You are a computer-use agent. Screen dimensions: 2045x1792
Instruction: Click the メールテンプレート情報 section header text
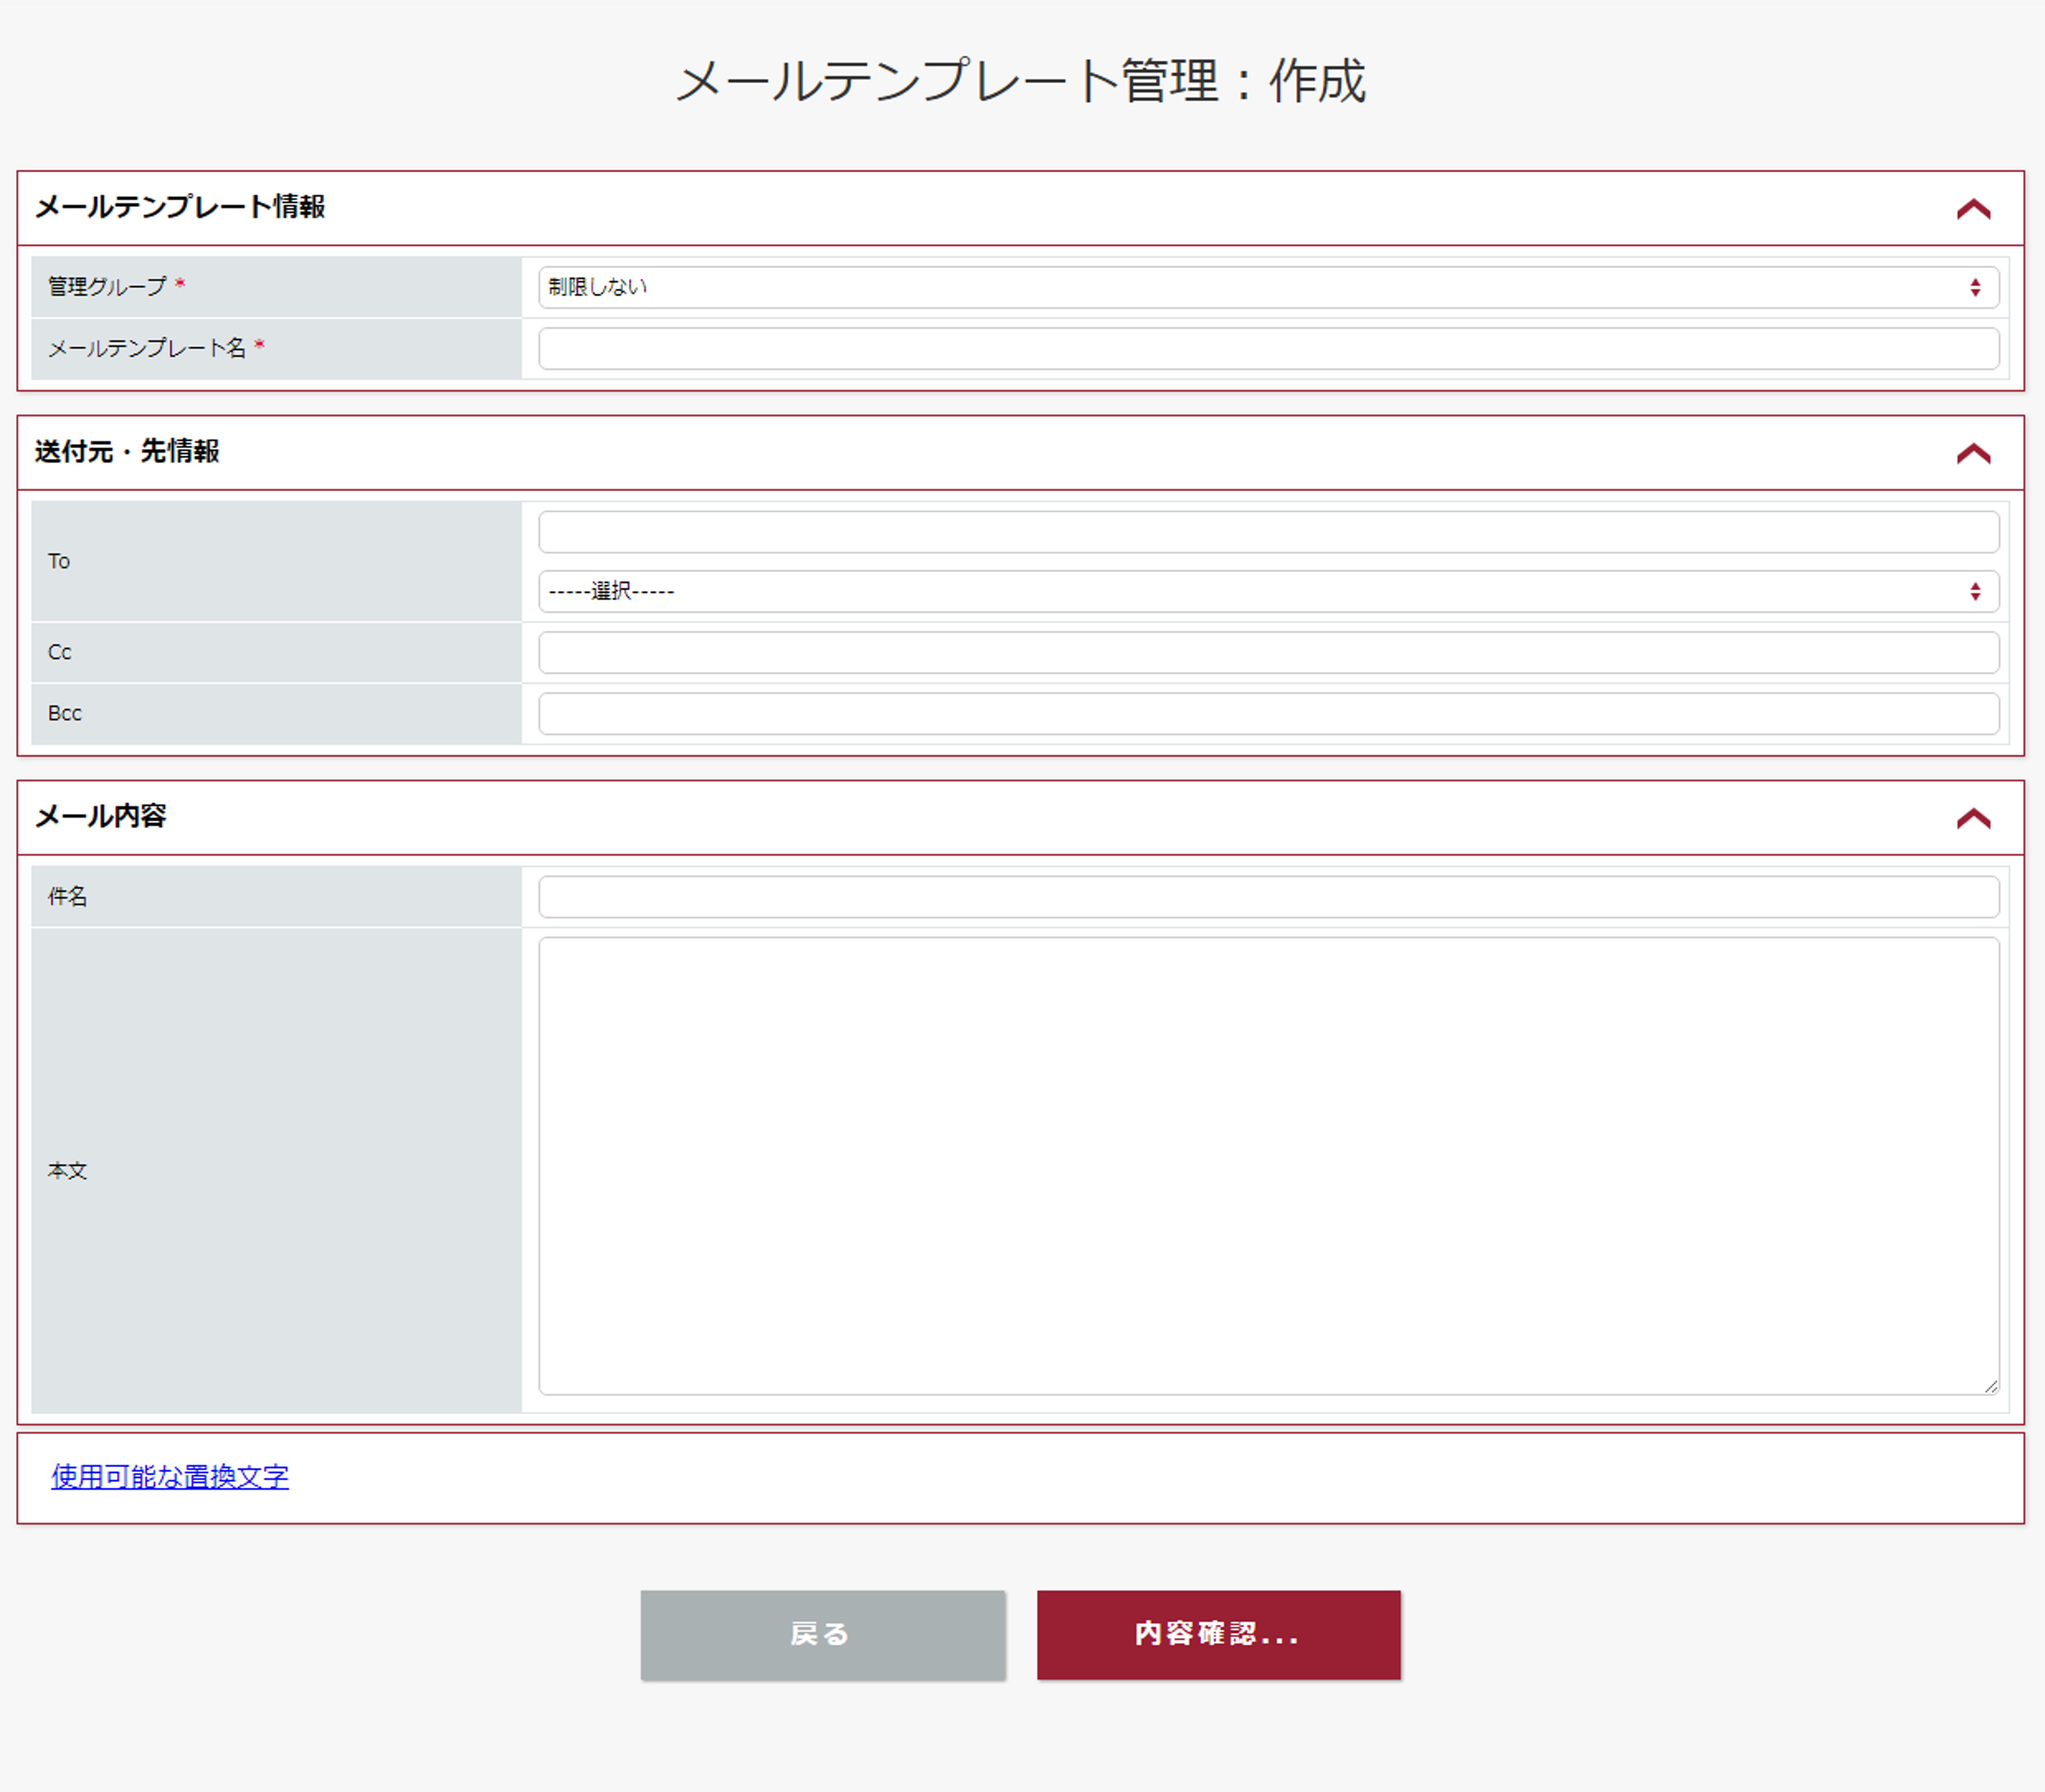tap(180, 207)
